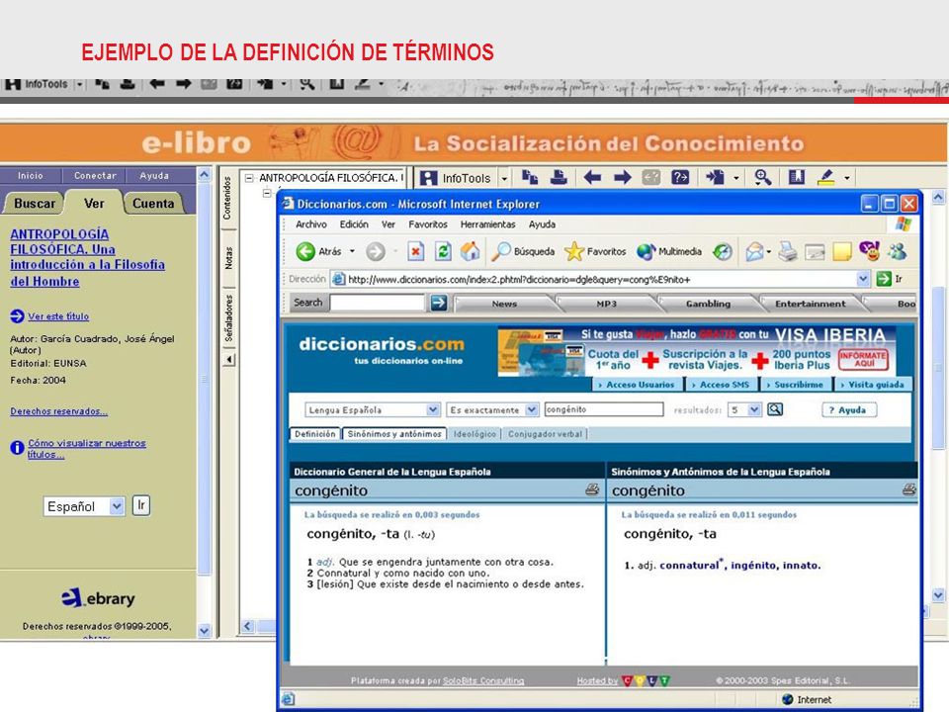The image size is (949, 712).
Task: Open the Notas vertical side tab
Action: coord(228,258)
